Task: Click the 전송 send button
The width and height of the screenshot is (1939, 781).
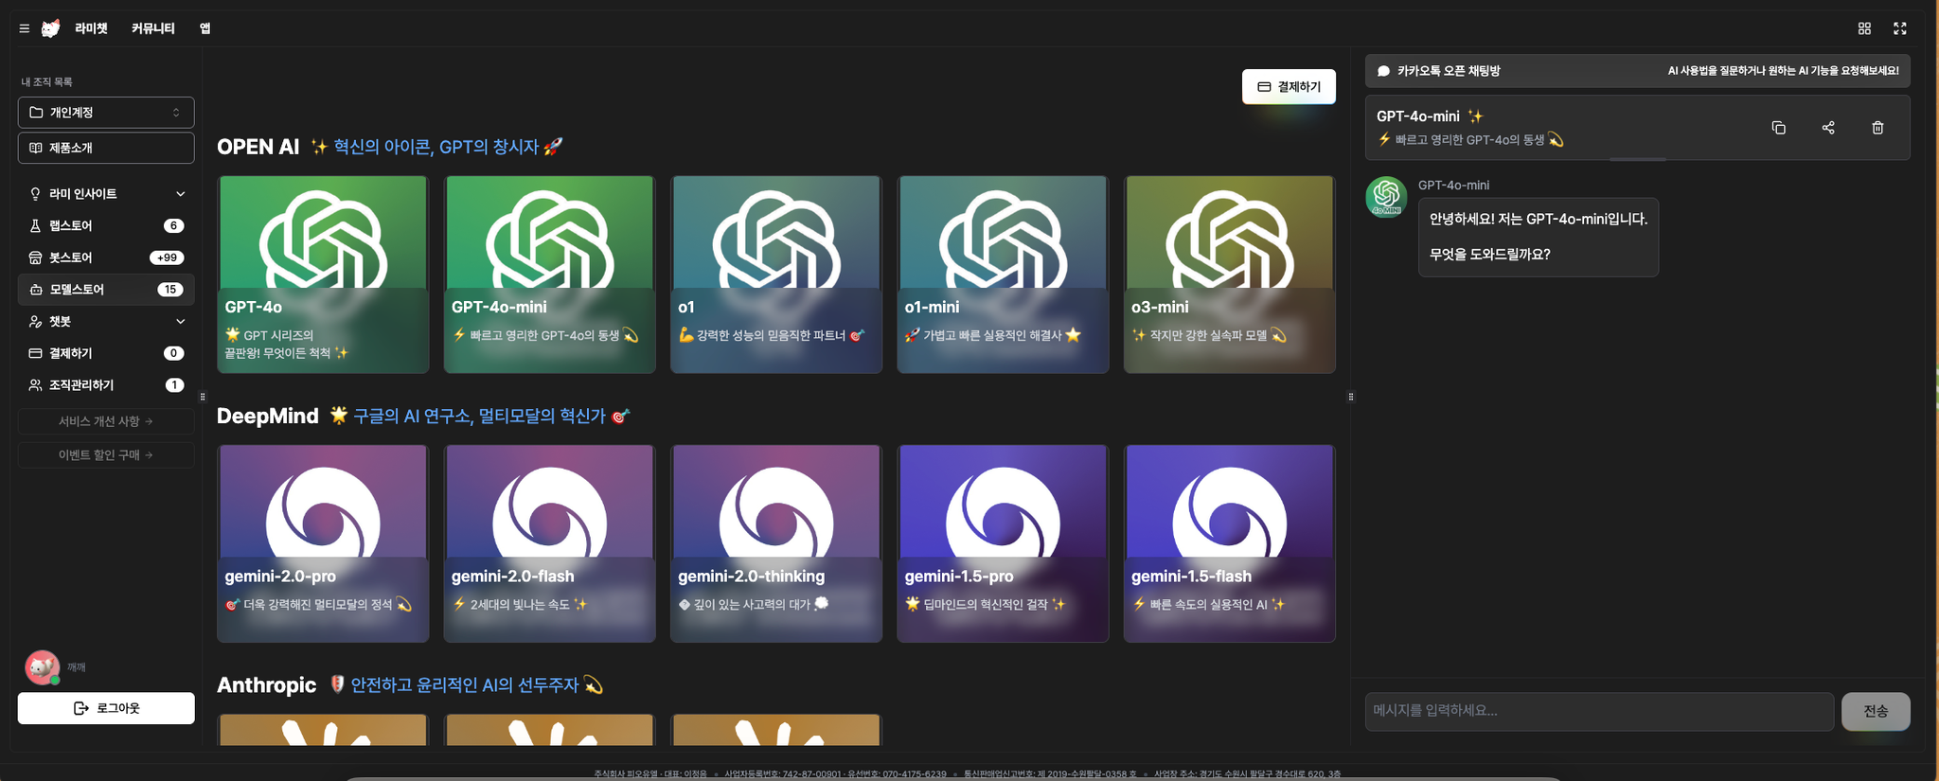Action: point(1876,711)
